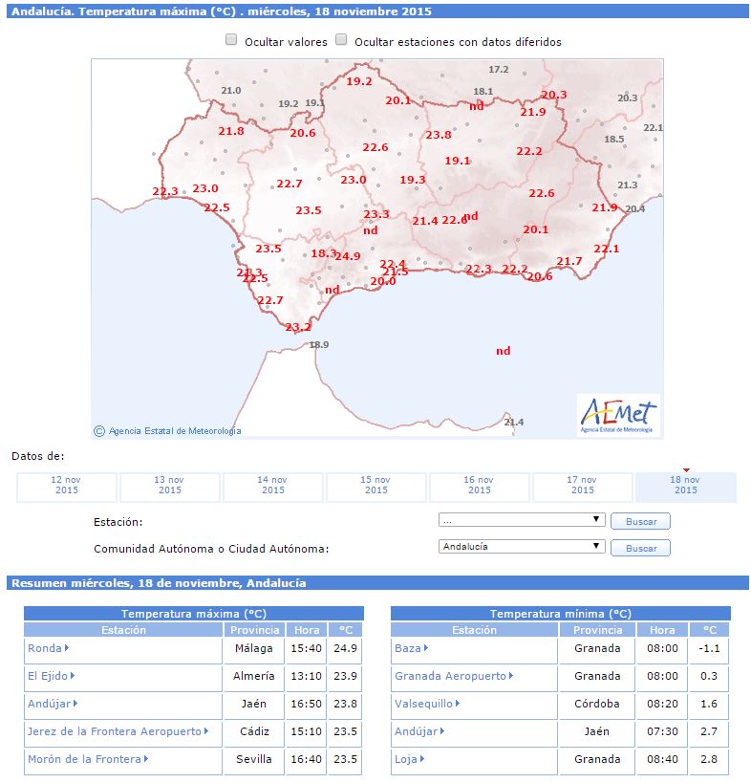Click the arrow icon next to Ronda
The height and width of the screenshot is (783, 751).
(x=67, y=648)
